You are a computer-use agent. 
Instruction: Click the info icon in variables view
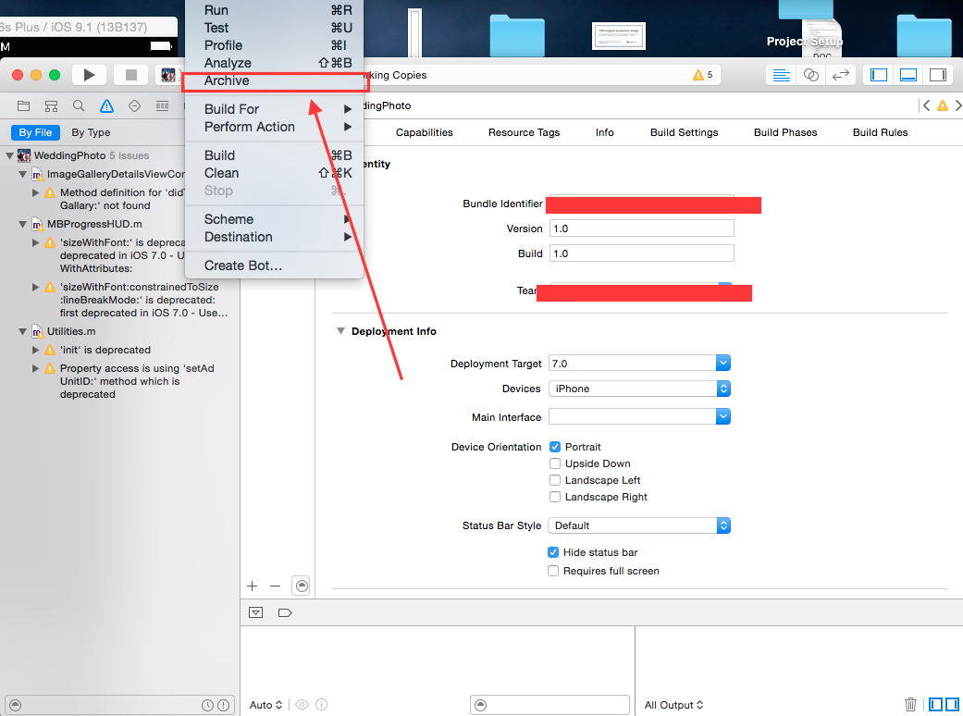click(x=321, y=704)
